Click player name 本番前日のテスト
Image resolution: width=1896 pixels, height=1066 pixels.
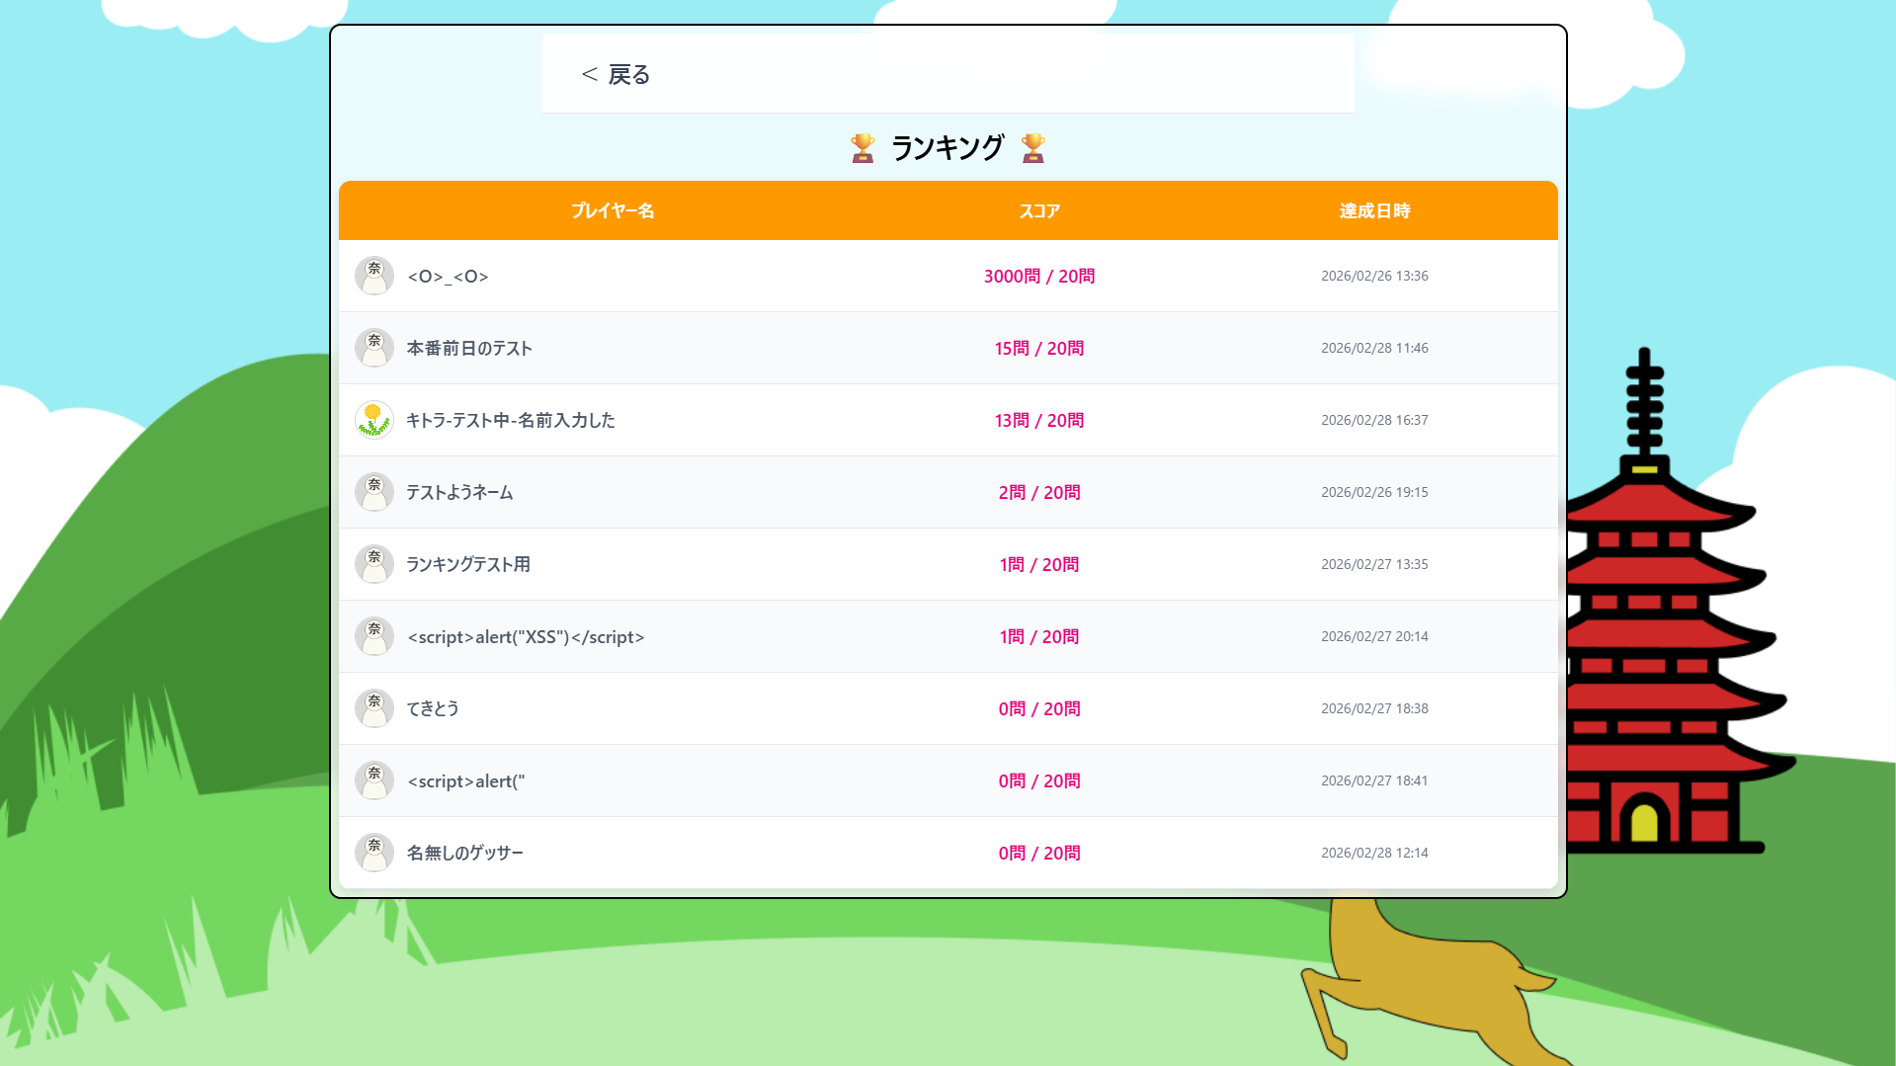469,349
